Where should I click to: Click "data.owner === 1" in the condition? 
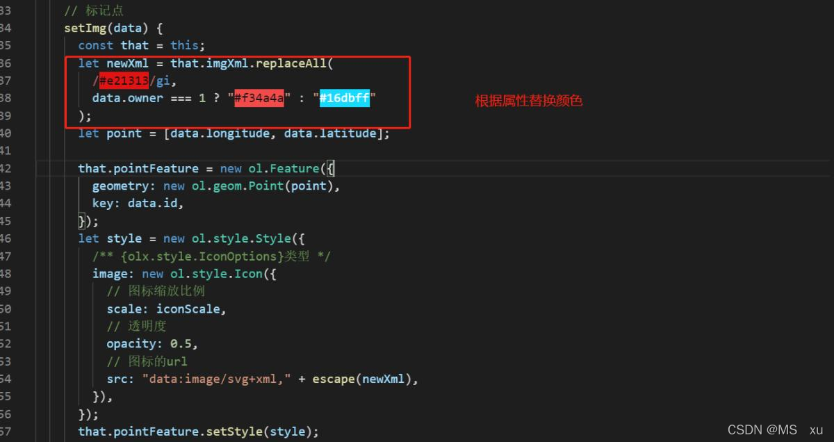click(x=149, y=98)
